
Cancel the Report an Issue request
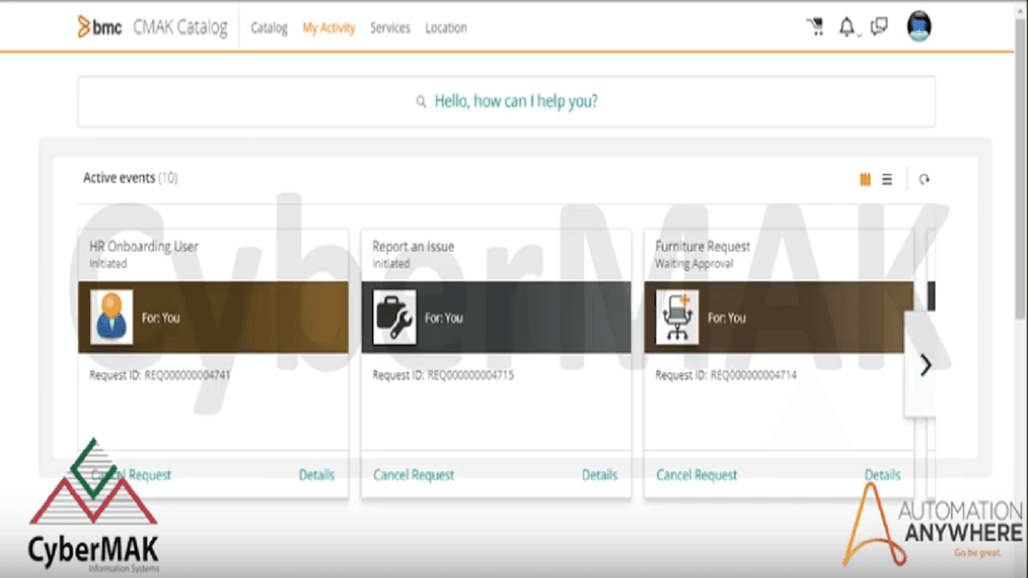point(414,474)
